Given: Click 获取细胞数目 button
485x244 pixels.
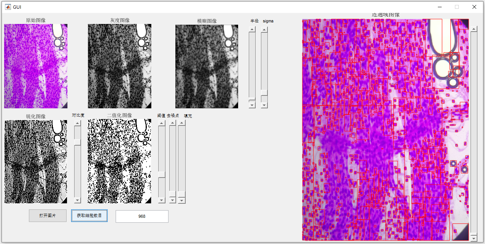Looking at the screenshot, I should [89, 215].
